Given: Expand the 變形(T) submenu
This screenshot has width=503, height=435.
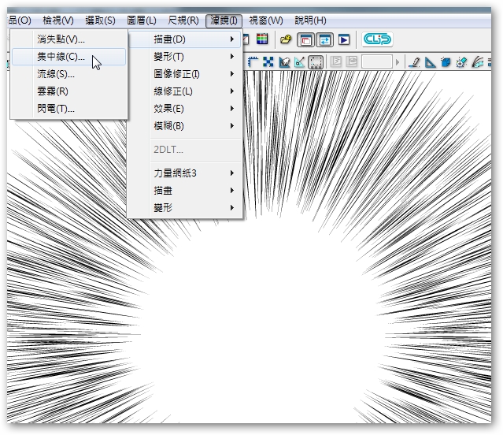Looking at the screenshot, I should click(x=184, y=57).
